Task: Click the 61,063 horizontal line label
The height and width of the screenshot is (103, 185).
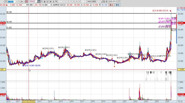Action: point(9,28)
